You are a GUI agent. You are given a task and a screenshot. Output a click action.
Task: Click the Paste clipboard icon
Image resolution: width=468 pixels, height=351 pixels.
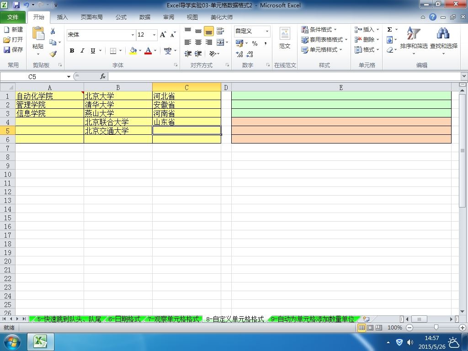click(x=38, y=33)
